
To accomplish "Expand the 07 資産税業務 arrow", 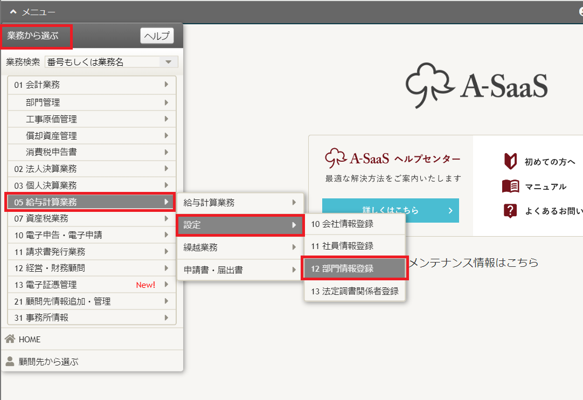I will point(166,218).
